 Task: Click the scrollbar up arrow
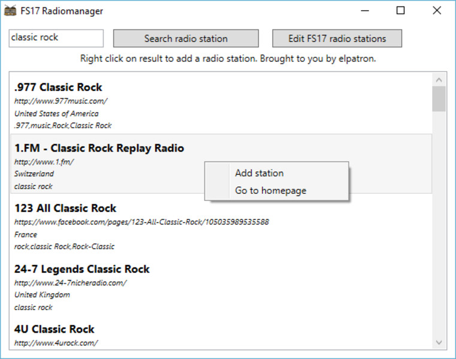[439, 80]
